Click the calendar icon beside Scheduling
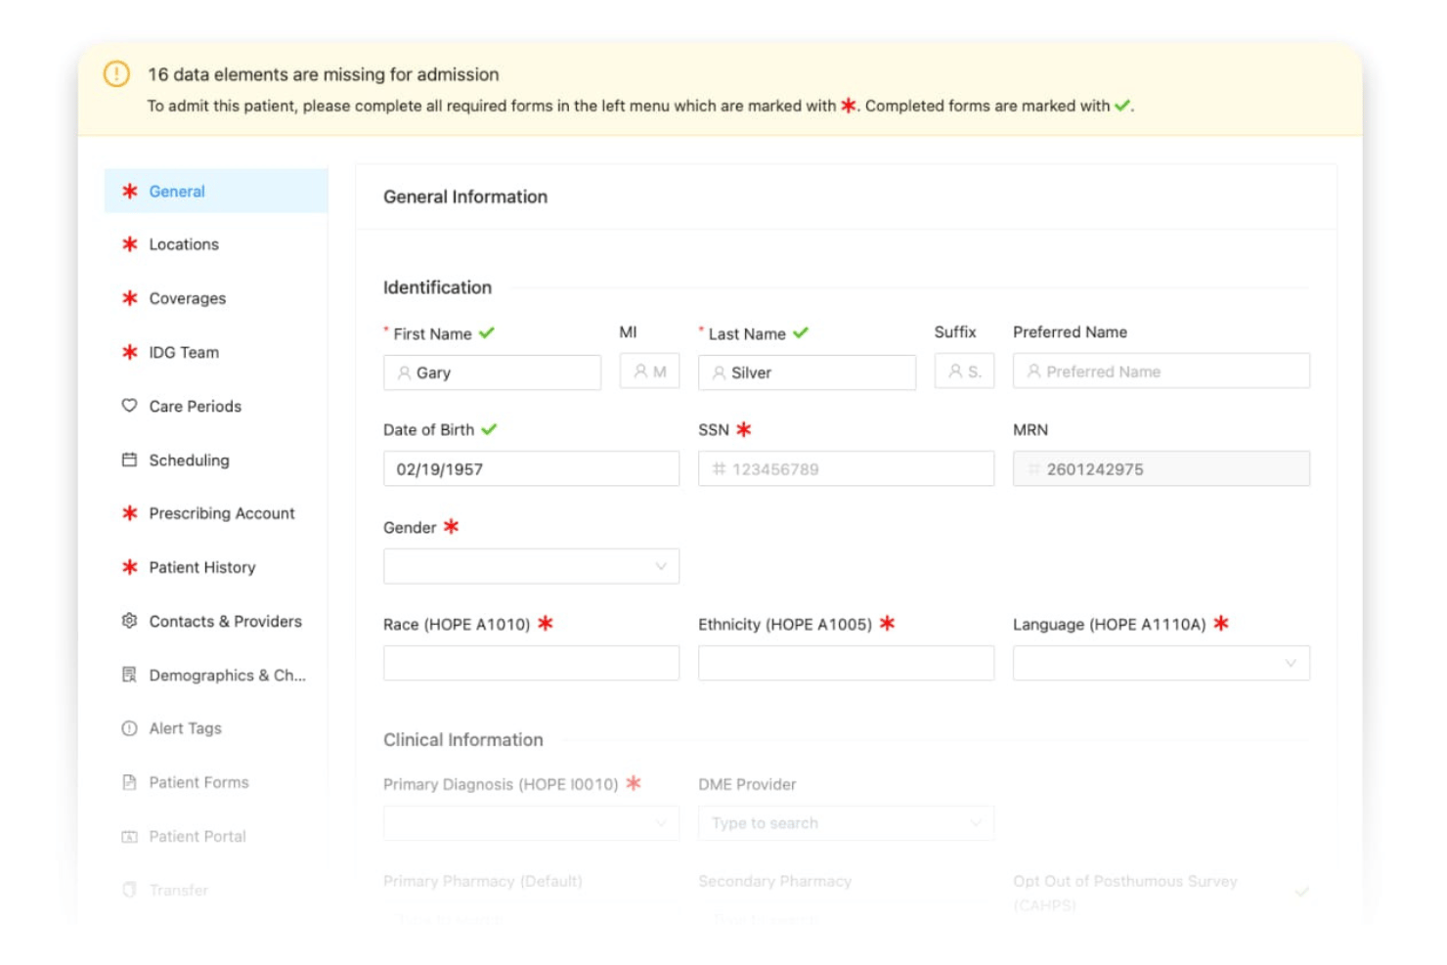Image resolution: width=1447 pixels, height=965 pixels. (x=129, y=459)
